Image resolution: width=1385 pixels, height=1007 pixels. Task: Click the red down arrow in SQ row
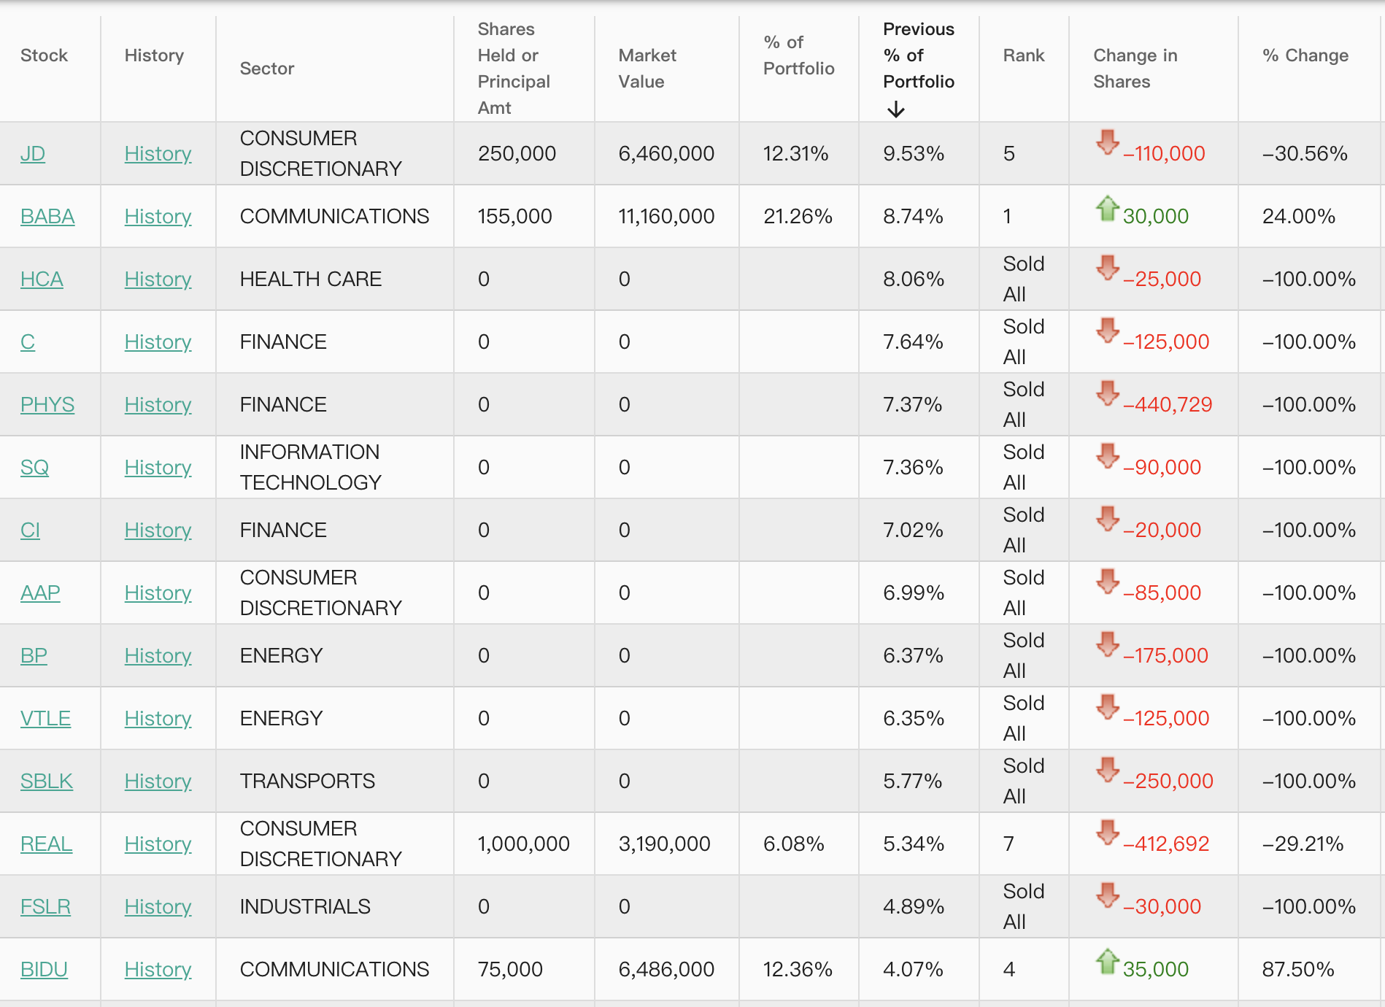coord(1108,456)
